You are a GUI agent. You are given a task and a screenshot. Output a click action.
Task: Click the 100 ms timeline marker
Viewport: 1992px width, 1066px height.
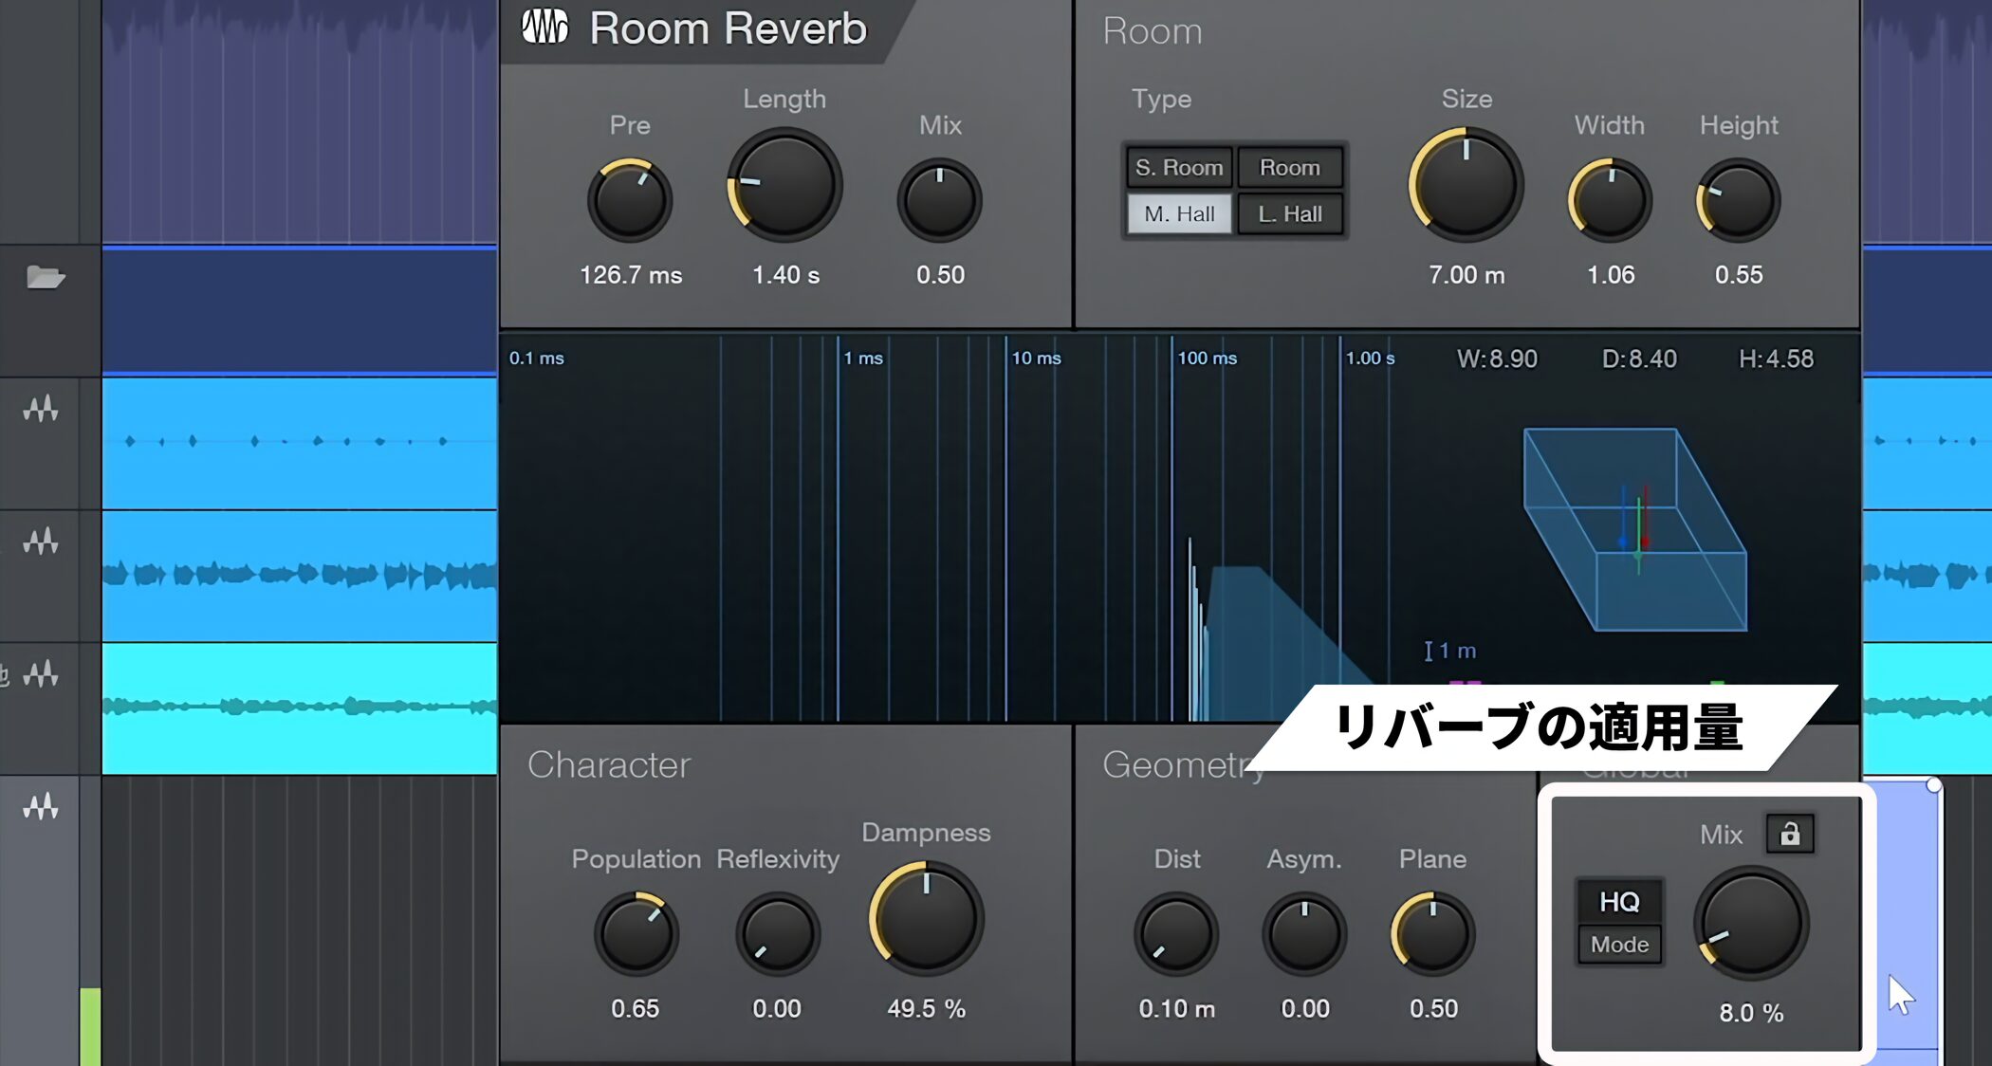coord(1207,358)
